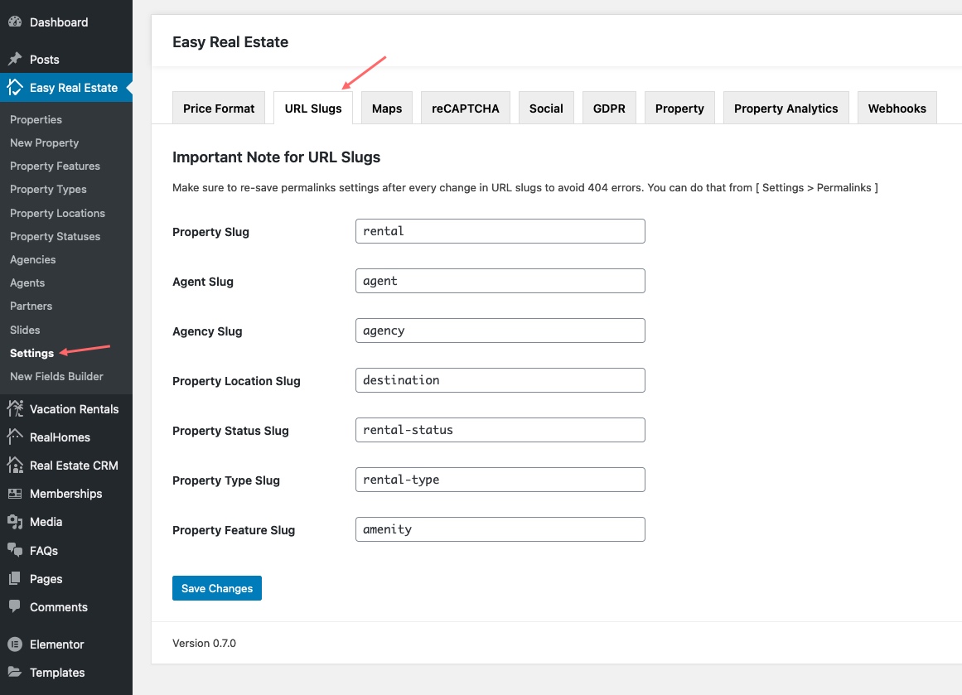Select the URL Slugs tab
Image resolution: width=962 pixels, height=695 pixels.
tap(313, 108)
